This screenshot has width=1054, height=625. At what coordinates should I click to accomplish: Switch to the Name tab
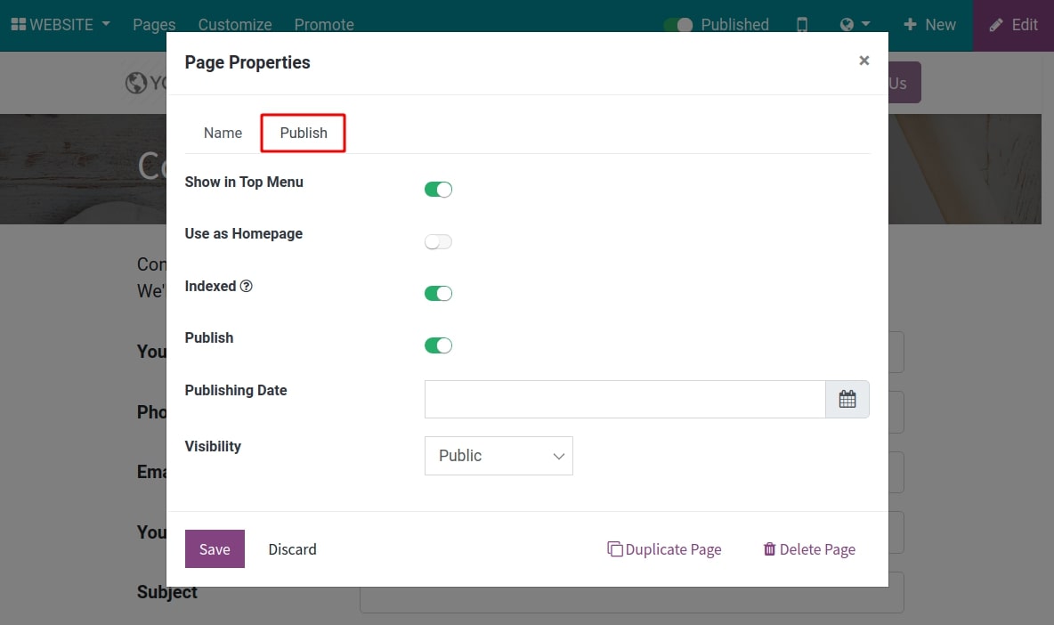click(x=223, y=133)
